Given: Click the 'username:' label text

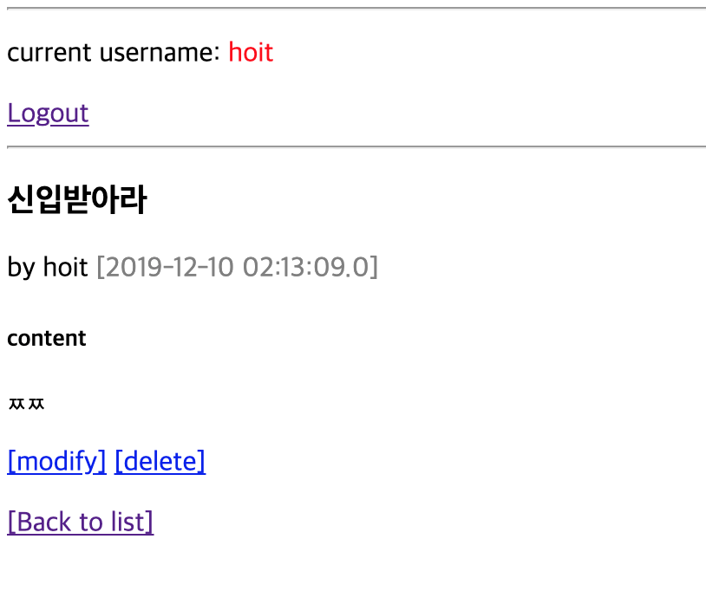Looking at the screenshot, I should point(160,53).
